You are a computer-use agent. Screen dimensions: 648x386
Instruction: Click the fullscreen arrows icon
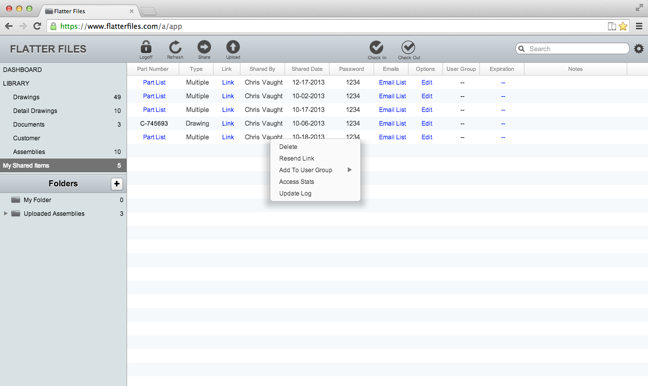(639, 8)
